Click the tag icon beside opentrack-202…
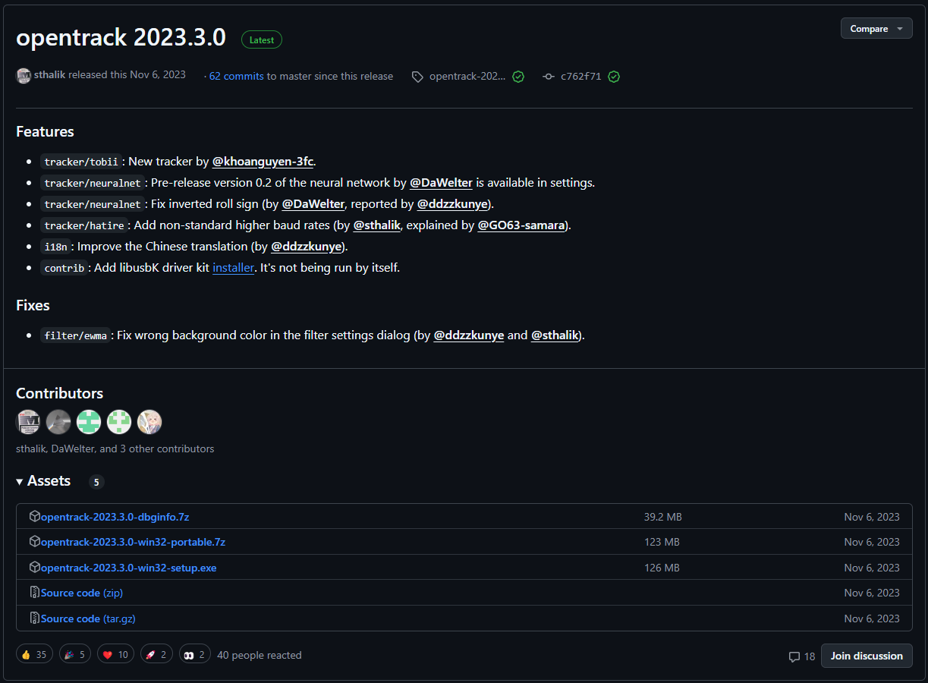Screen dimensions: 928x683 click(417, 77)
